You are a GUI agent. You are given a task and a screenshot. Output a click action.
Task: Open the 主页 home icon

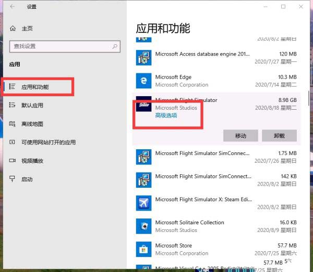click(x=13, y=29)
